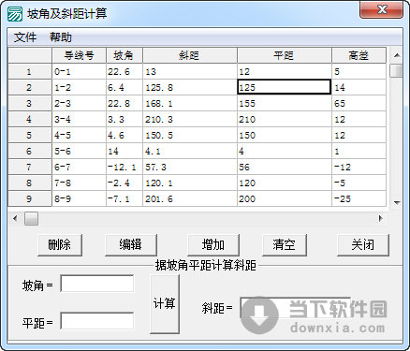Click the vertical scrollbar down arrow
Viewport: 410px width, 351px height.
point(397,202)
